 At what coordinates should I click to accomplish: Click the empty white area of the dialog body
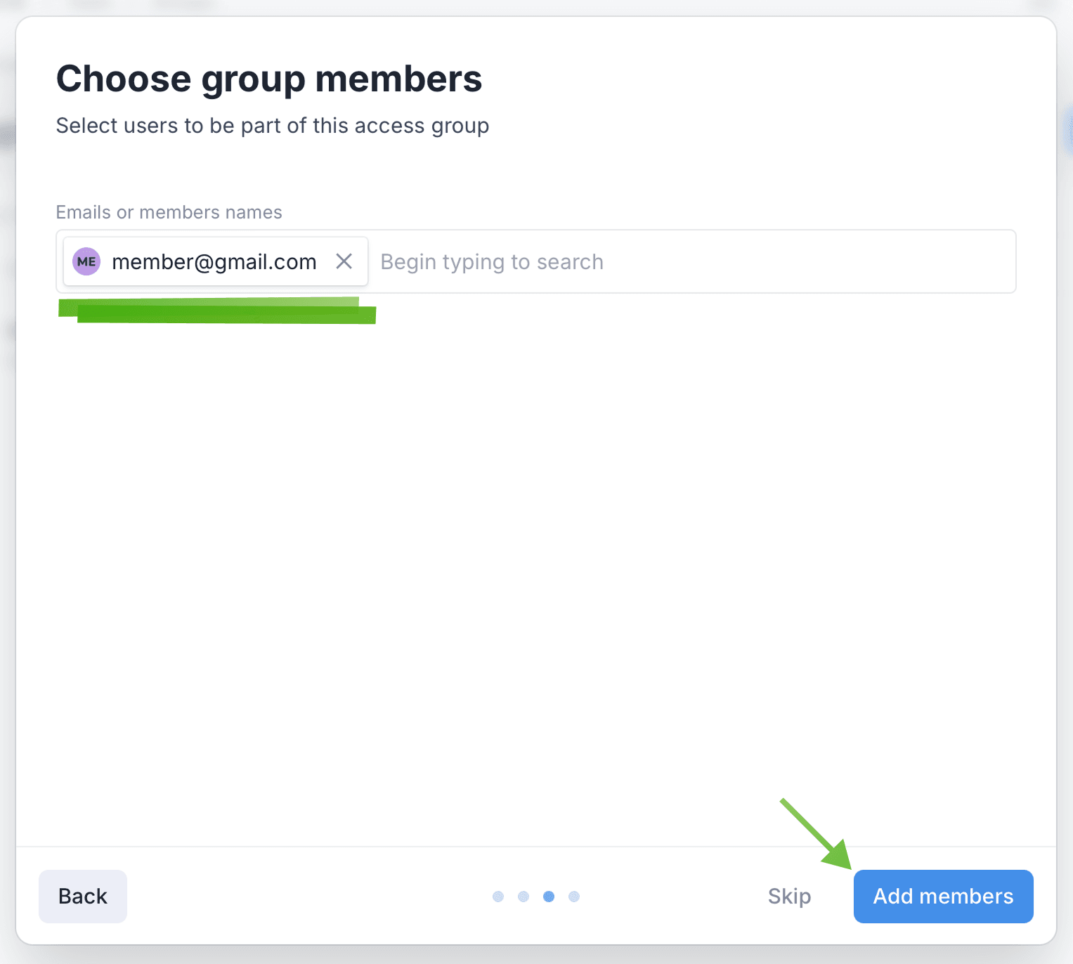point(534,562)
